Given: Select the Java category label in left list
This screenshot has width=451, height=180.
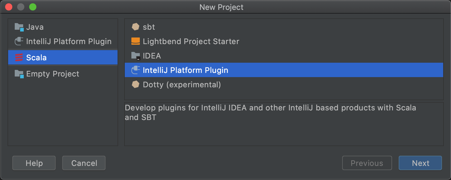Looking at the screenshot, I should coord(35,27).
